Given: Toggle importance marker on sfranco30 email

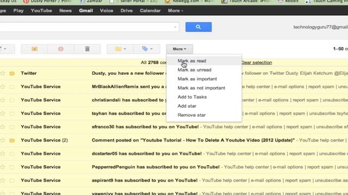Looking at the screenshot, I should [12, 127].
